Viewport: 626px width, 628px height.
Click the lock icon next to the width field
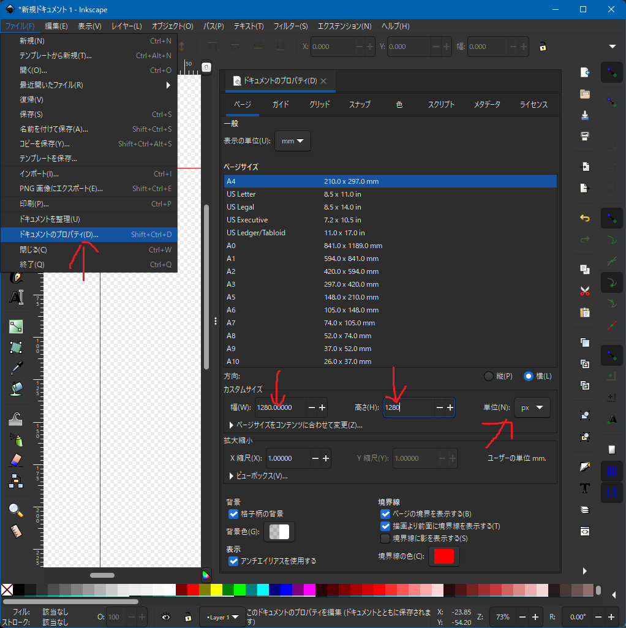[x=543, y=47]
